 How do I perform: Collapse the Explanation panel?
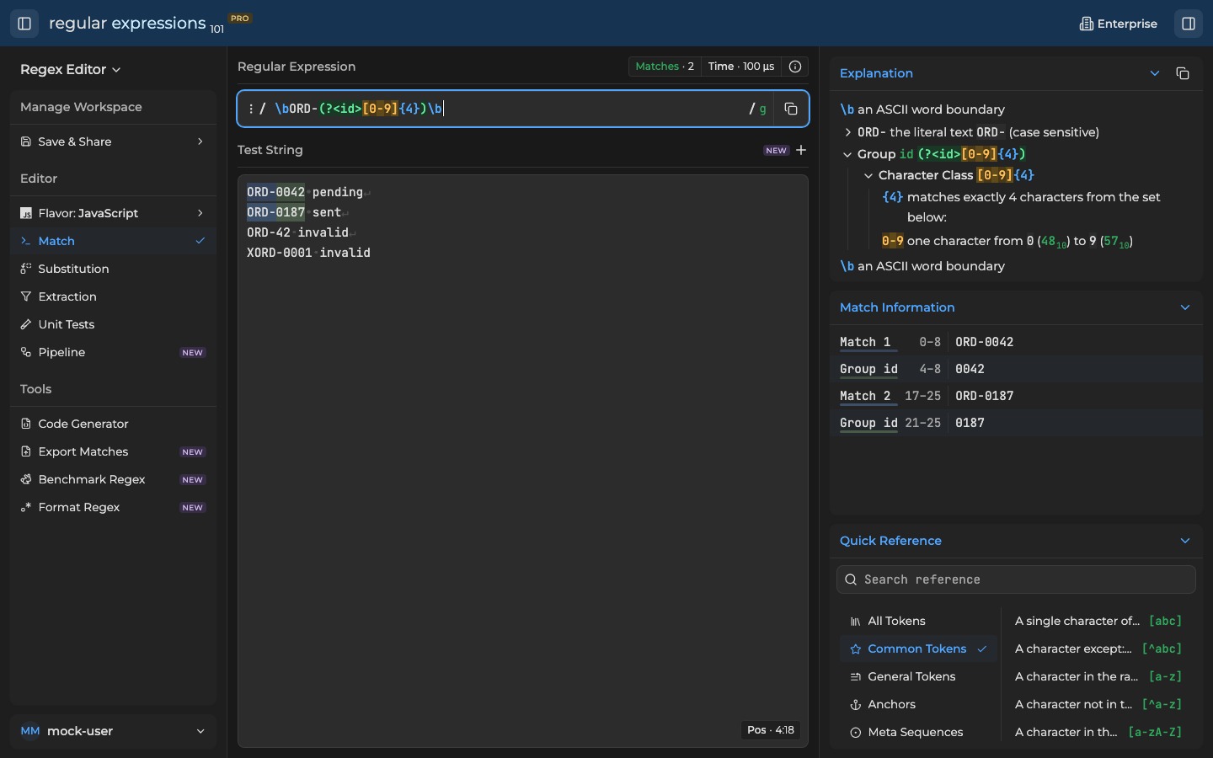(x=1156, y=73)
